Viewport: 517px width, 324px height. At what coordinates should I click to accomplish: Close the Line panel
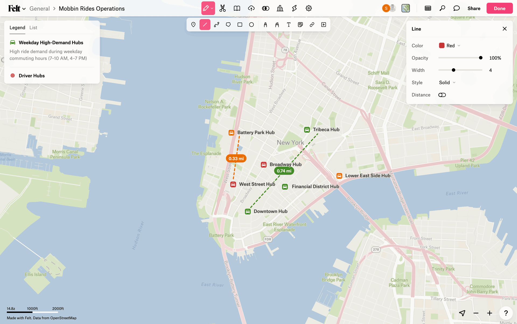pos(505,29)
